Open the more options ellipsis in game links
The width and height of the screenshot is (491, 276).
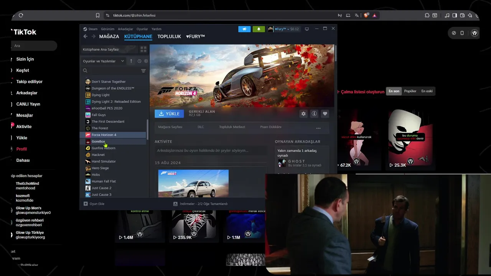click(x=318, y=128)
